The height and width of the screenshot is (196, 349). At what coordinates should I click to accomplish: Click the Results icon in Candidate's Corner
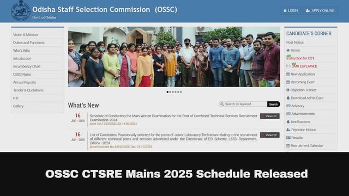288,138
